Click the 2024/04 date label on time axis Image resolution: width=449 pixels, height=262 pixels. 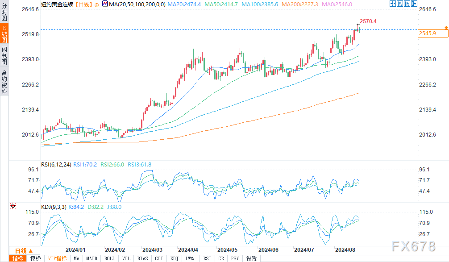(x=188, y=250)
